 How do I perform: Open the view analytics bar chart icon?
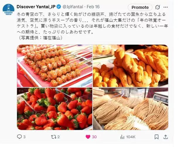(x=122, y=137)
